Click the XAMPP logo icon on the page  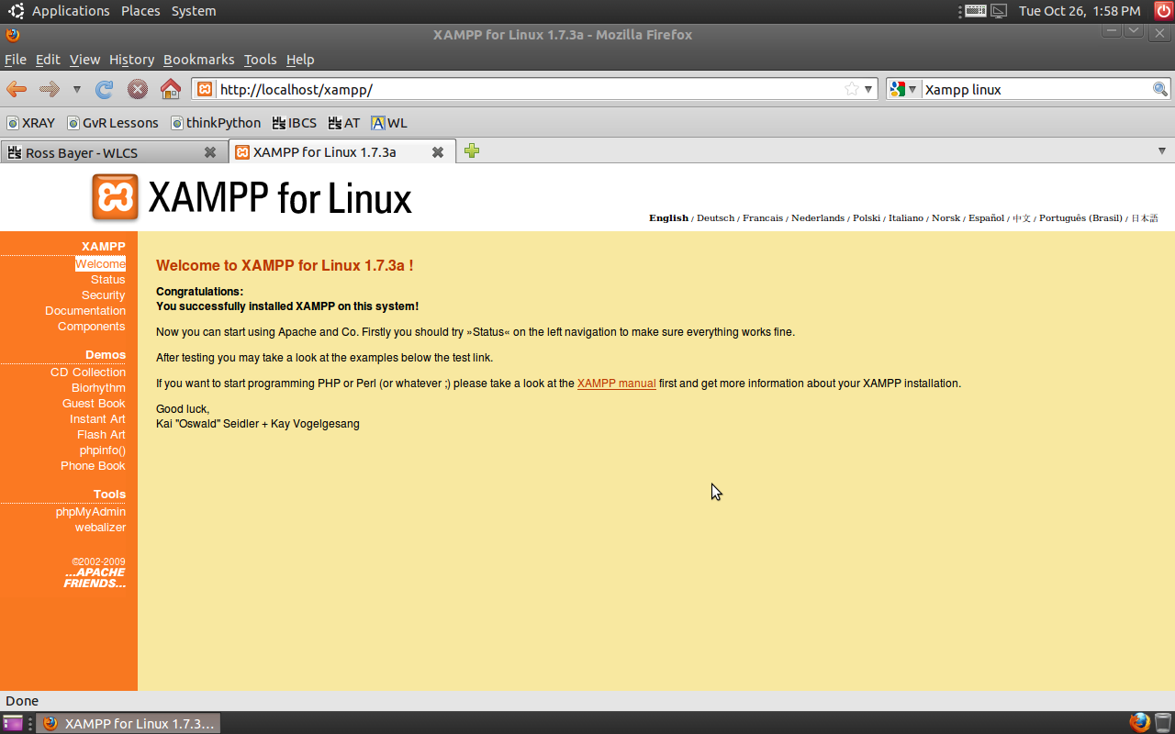pos(115,197)
